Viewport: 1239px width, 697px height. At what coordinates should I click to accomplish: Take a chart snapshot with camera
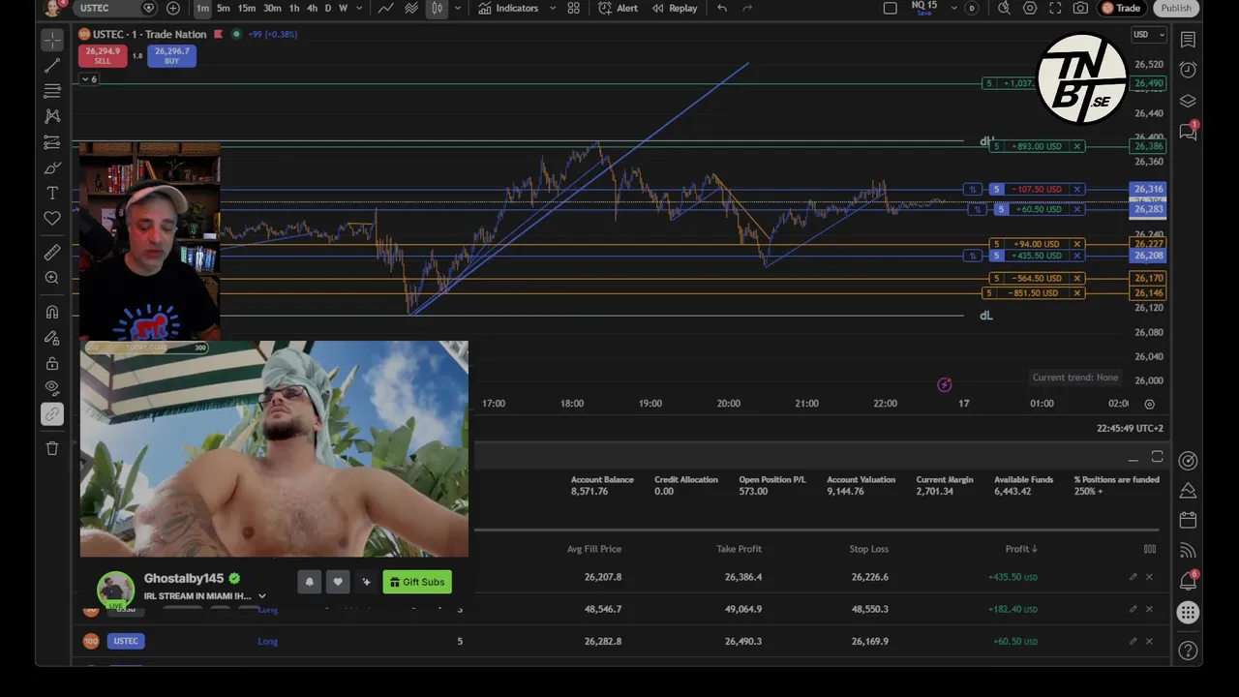(x=1080, y=8)
